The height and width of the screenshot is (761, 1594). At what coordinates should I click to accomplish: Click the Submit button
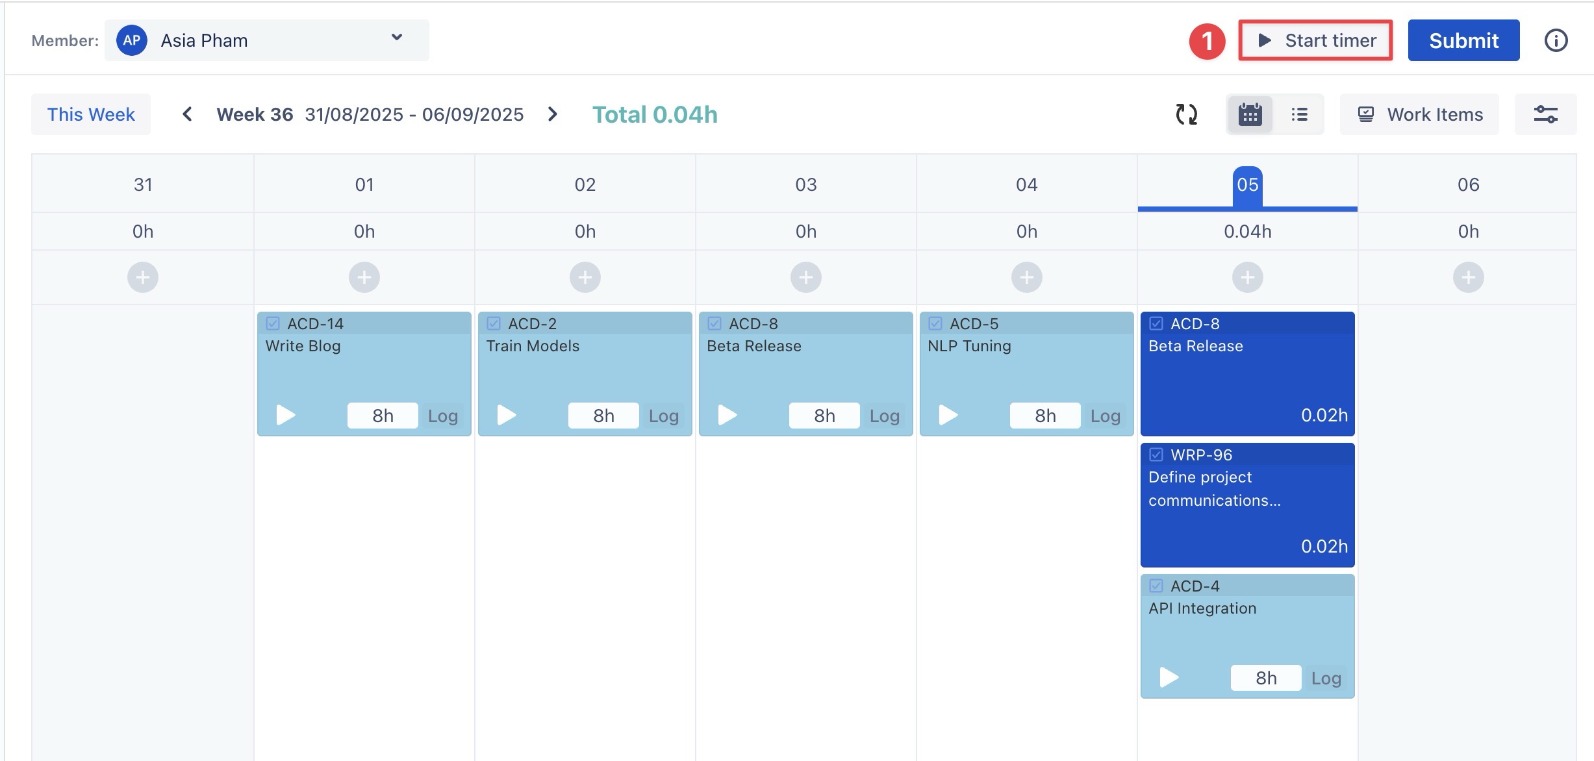pos(1463,40)
